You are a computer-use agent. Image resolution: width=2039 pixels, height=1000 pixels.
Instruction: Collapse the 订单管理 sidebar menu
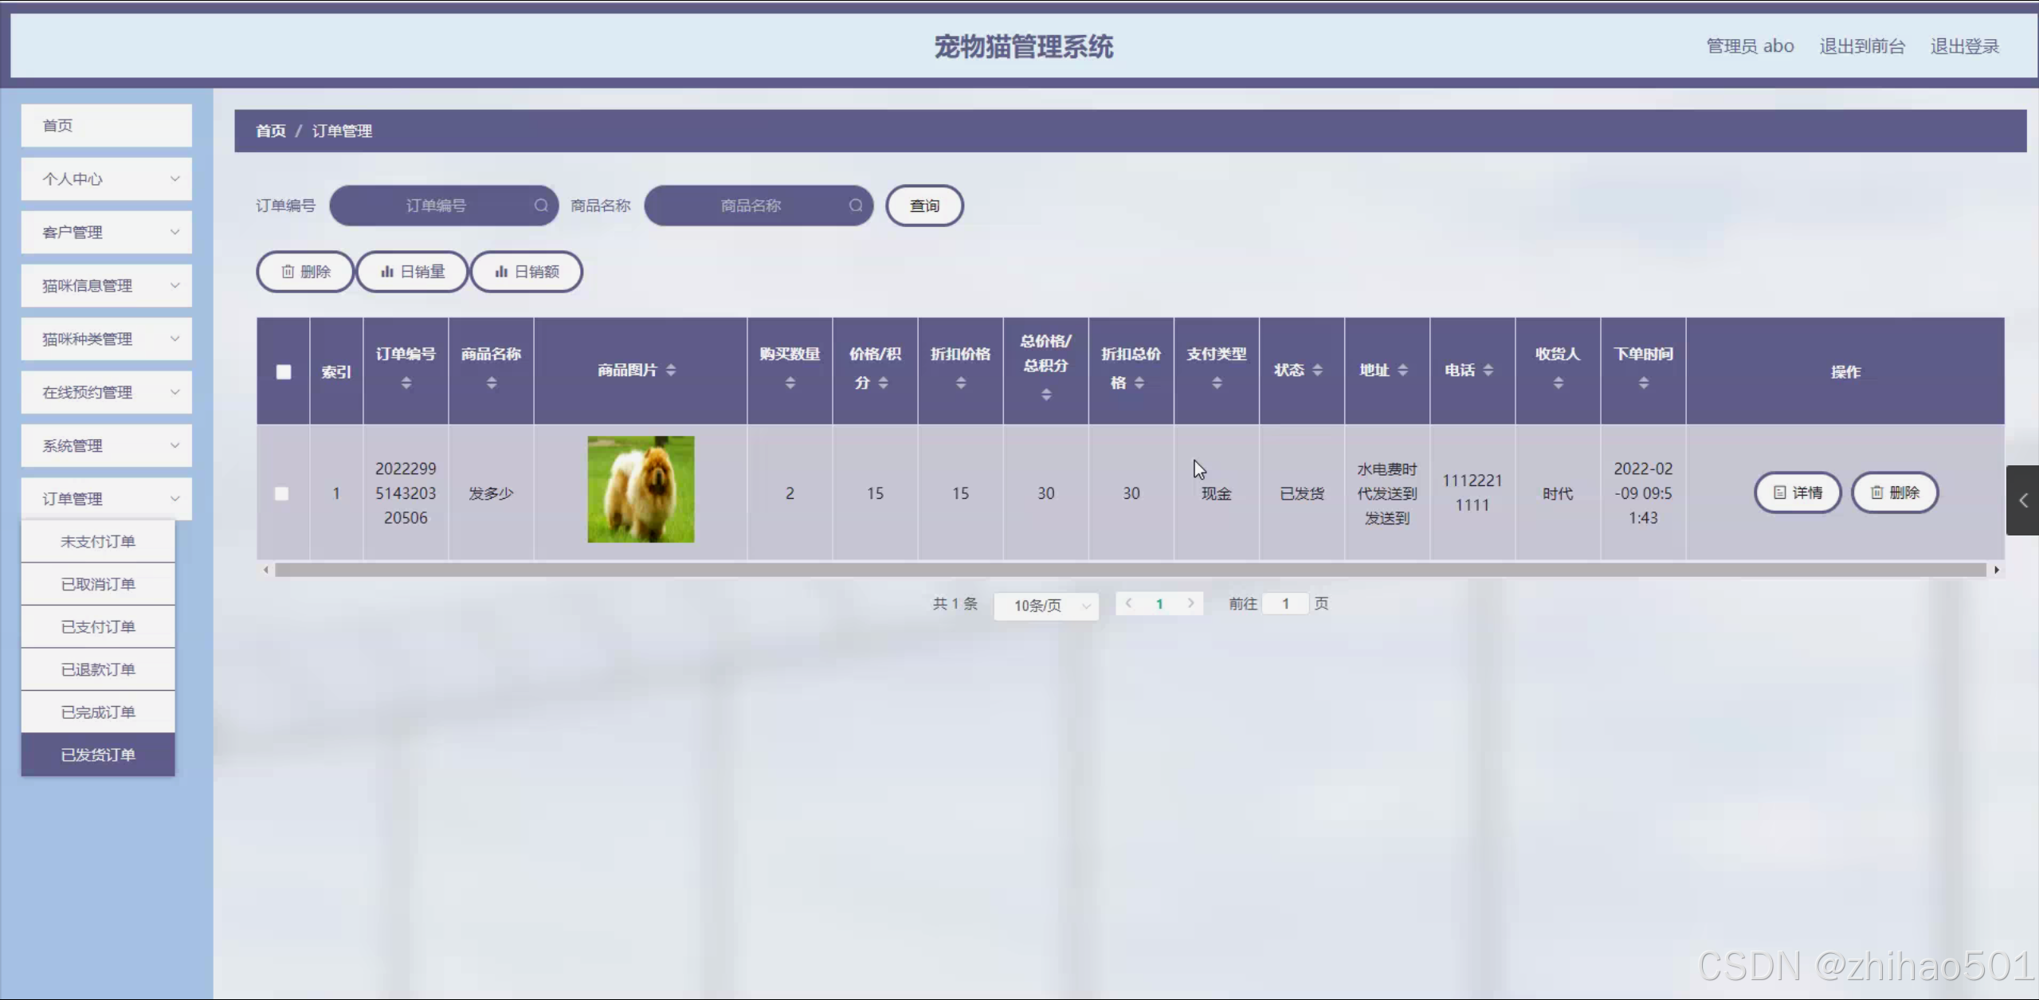click(106, 499)
